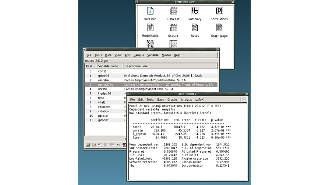This screenshot has height=185, width=329.
Task: Open the Variable menu in main window
Action: click(153, 55)
